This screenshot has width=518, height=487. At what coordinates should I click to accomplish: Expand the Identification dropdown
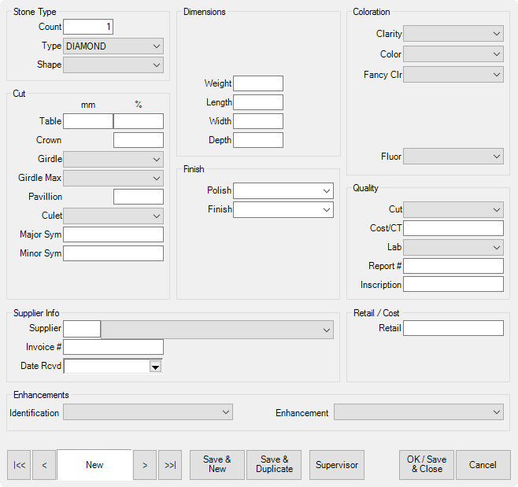point(225,412)
